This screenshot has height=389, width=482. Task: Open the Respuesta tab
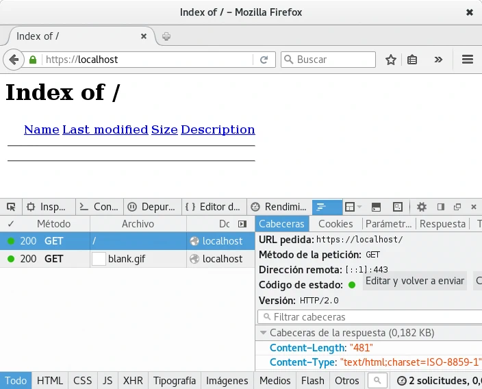click(442, 224)
